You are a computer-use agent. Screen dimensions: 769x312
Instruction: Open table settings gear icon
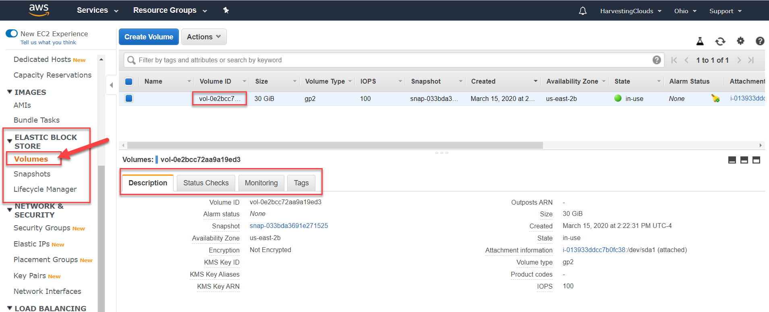(x=740, y=41)
